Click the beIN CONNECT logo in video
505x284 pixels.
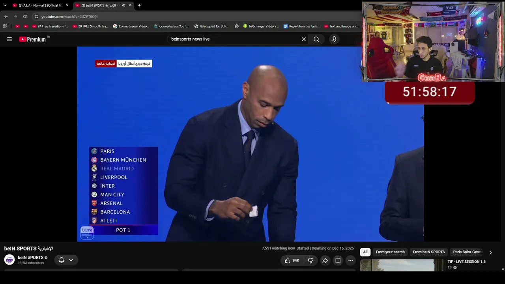coord(87,232)
